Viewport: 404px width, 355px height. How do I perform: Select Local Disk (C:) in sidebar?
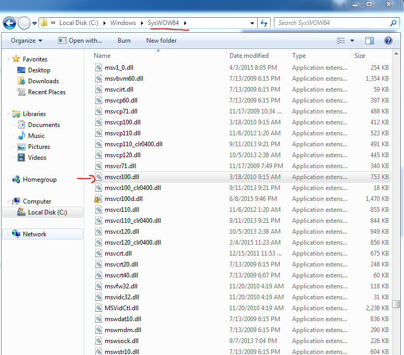coord(43,212)
